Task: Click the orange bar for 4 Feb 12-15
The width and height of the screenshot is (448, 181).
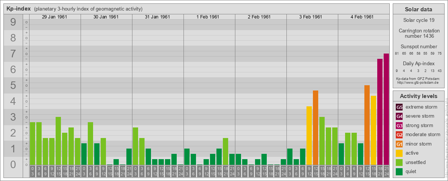Action: (x=367, y=125)
